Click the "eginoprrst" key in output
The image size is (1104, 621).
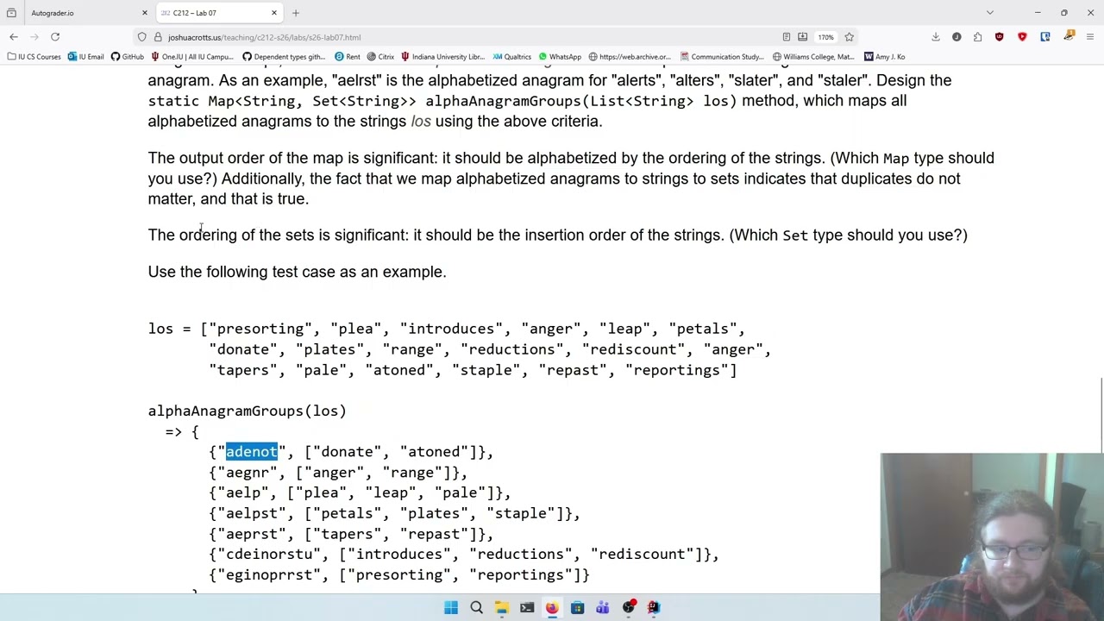click(269, 575)
